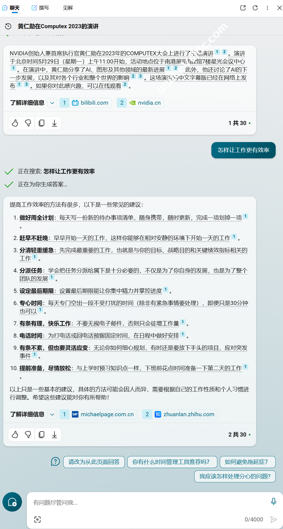Click citation 1 after 做好周全计划 item
The height and width of the screenshot is (529, 283).
coord(245,216)
